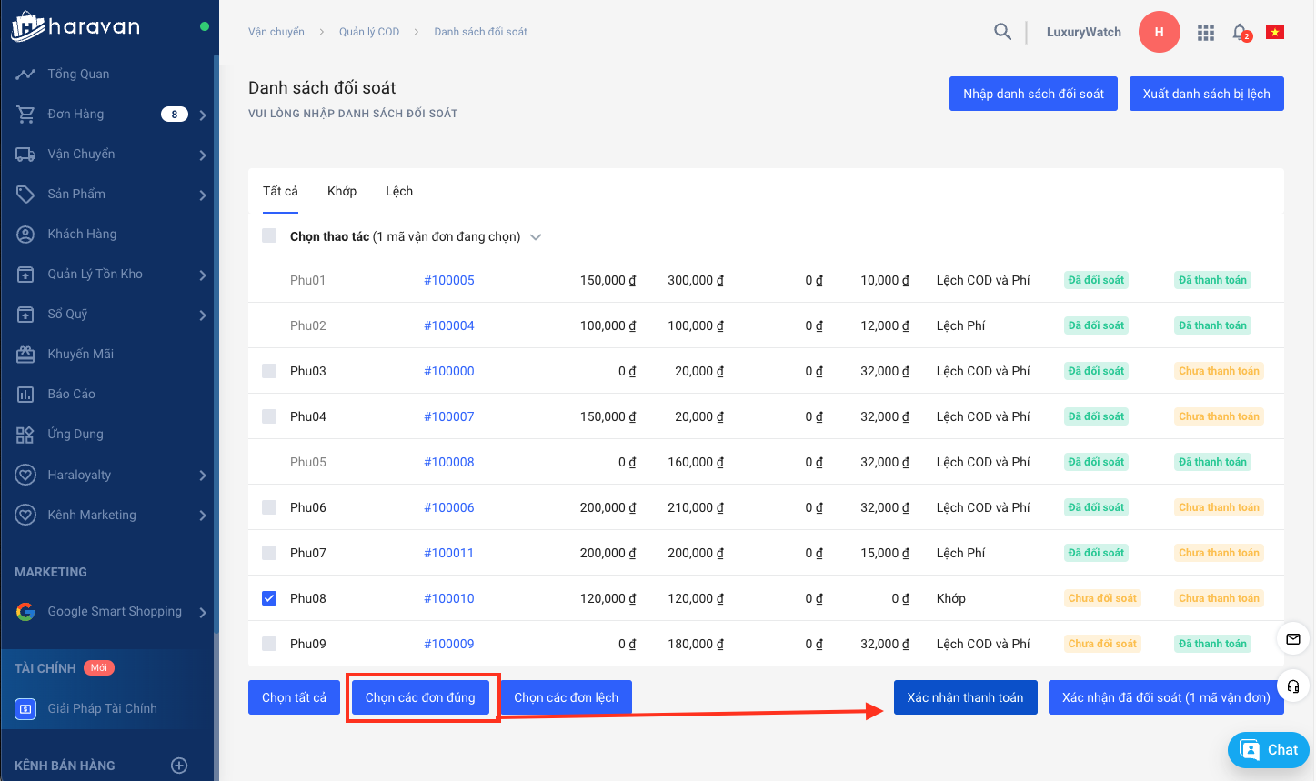
Task: Add a sales channel with plus icon
Action: pyautogui.click(x=179, y=766)
